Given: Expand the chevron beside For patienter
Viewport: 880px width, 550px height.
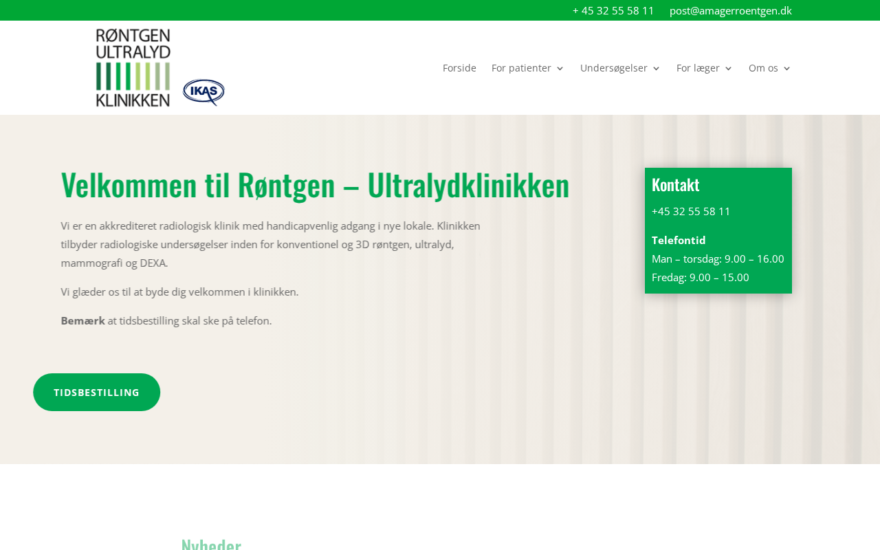Looking at the screenshot, I should coord(560,69).
